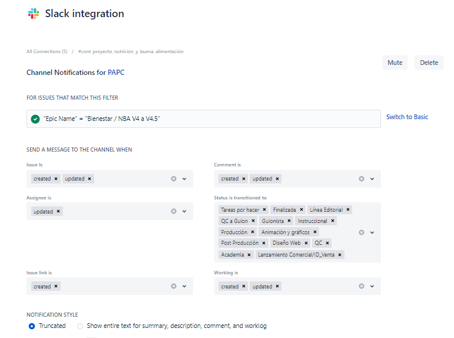Click the PAPC project link

pyautogui.click(x=115, y=73)
